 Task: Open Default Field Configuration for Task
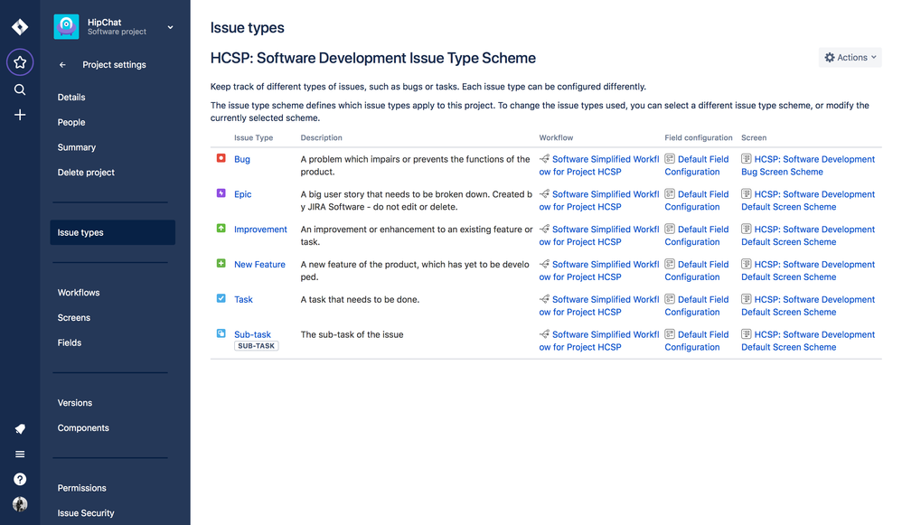pos(697,306)
